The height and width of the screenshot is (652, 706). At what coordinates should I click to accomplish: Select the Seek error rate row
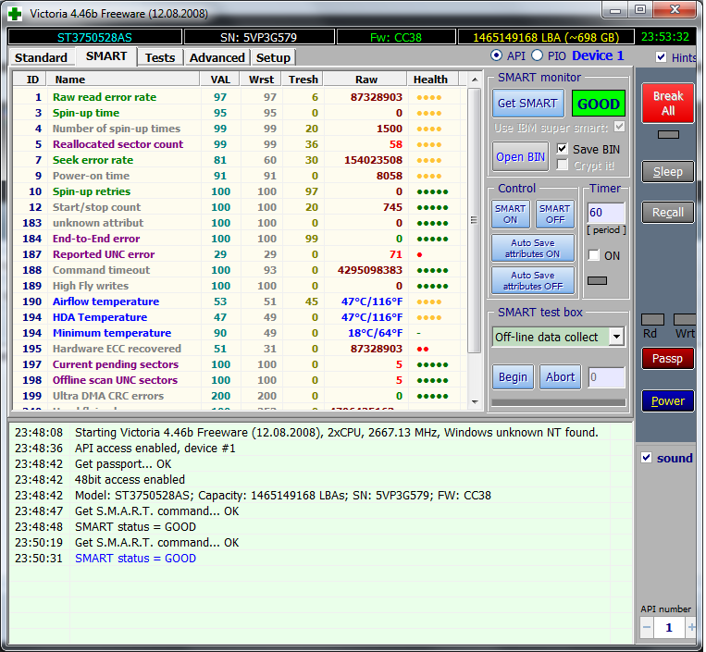point(239,160)
